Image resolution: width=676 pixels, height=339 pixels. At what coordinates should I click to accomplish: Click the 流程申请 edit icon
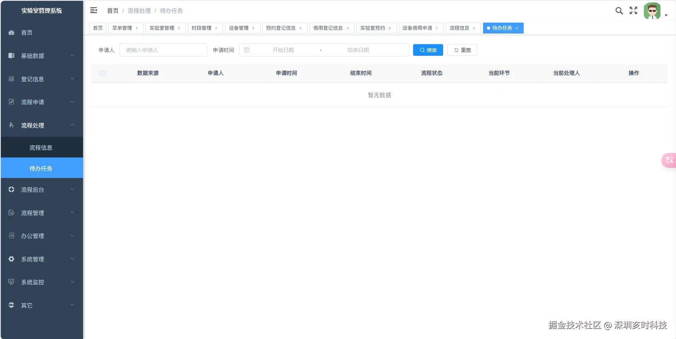pyautogui.click(x=11, y=102)
